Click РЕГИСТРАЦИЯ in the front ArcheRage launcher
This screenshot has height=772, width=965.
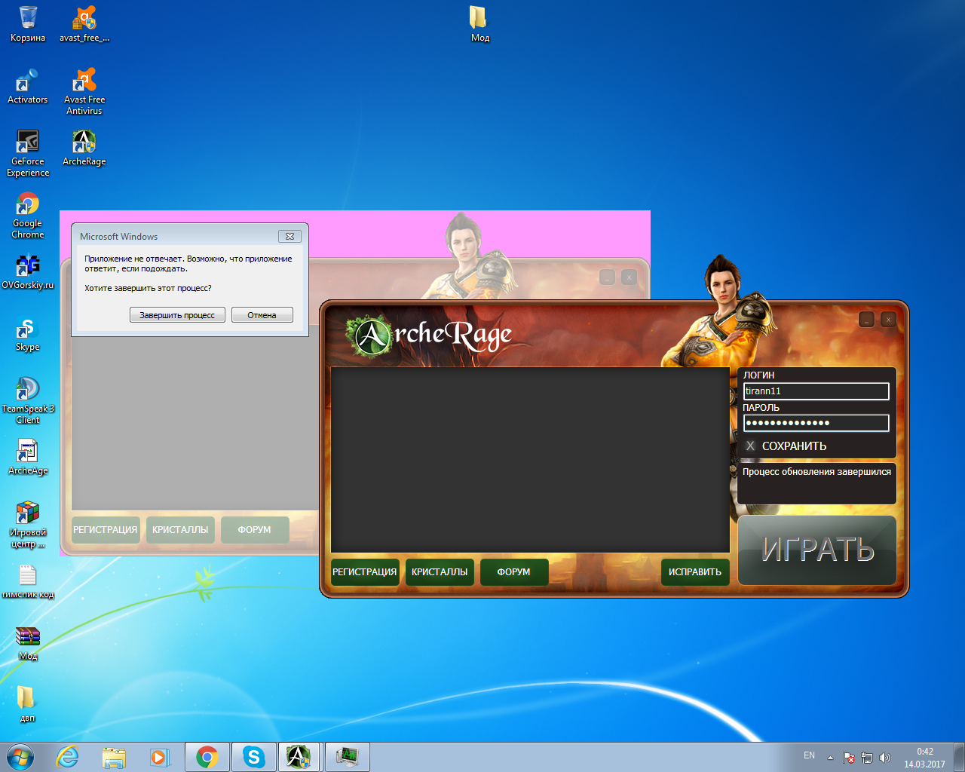coord(365,571)
